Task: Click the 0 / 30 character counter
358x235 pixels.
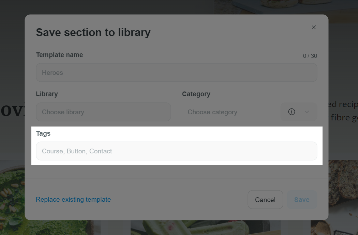Action: click(310, 56)
